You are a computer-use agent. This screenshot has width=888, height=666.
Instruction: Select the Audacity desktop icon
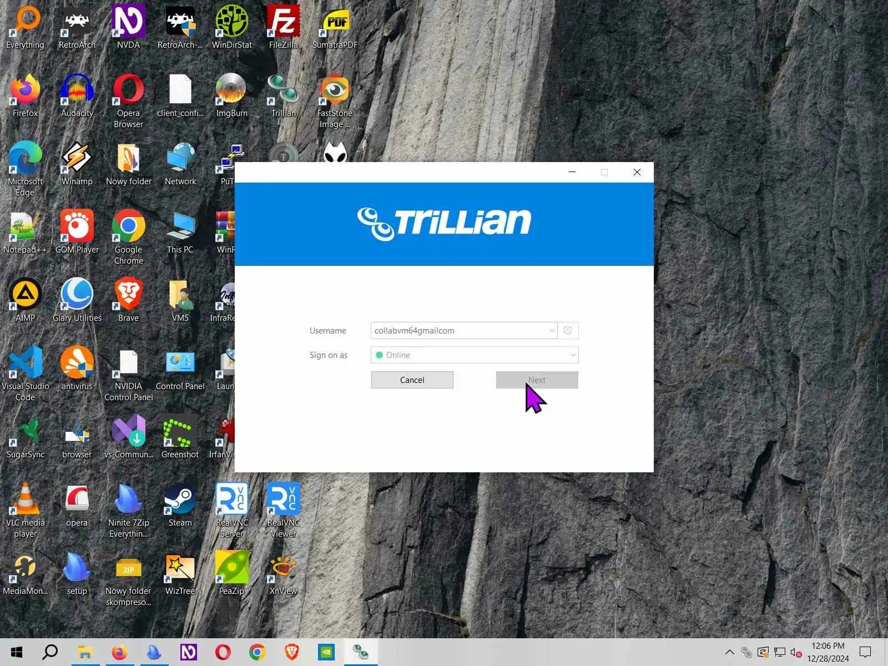pyautogui.click(x=77, y=95)
